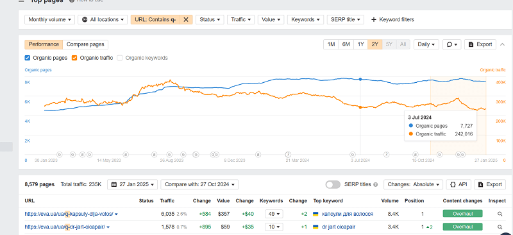Open the Status filter dropdown

point(210,20)
